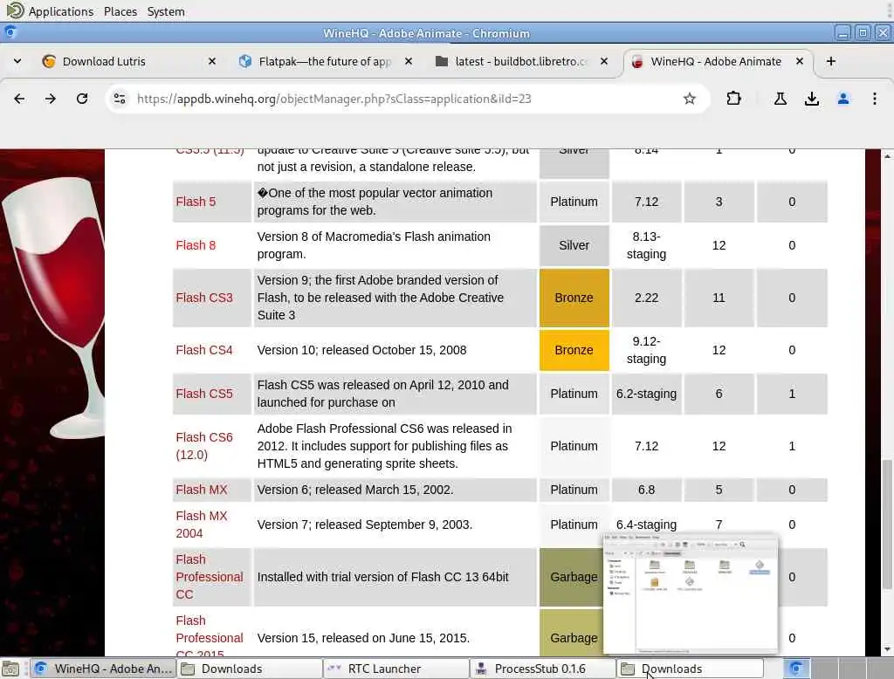Image resolution: width=894 pixels, height=679 pixels.
Task: Go back to the previous page
Action: click(19, 99)
